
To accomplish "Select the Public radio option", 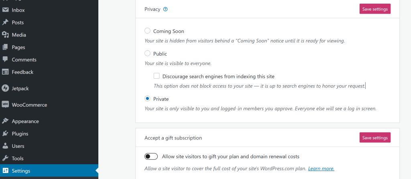I will 147,54.
